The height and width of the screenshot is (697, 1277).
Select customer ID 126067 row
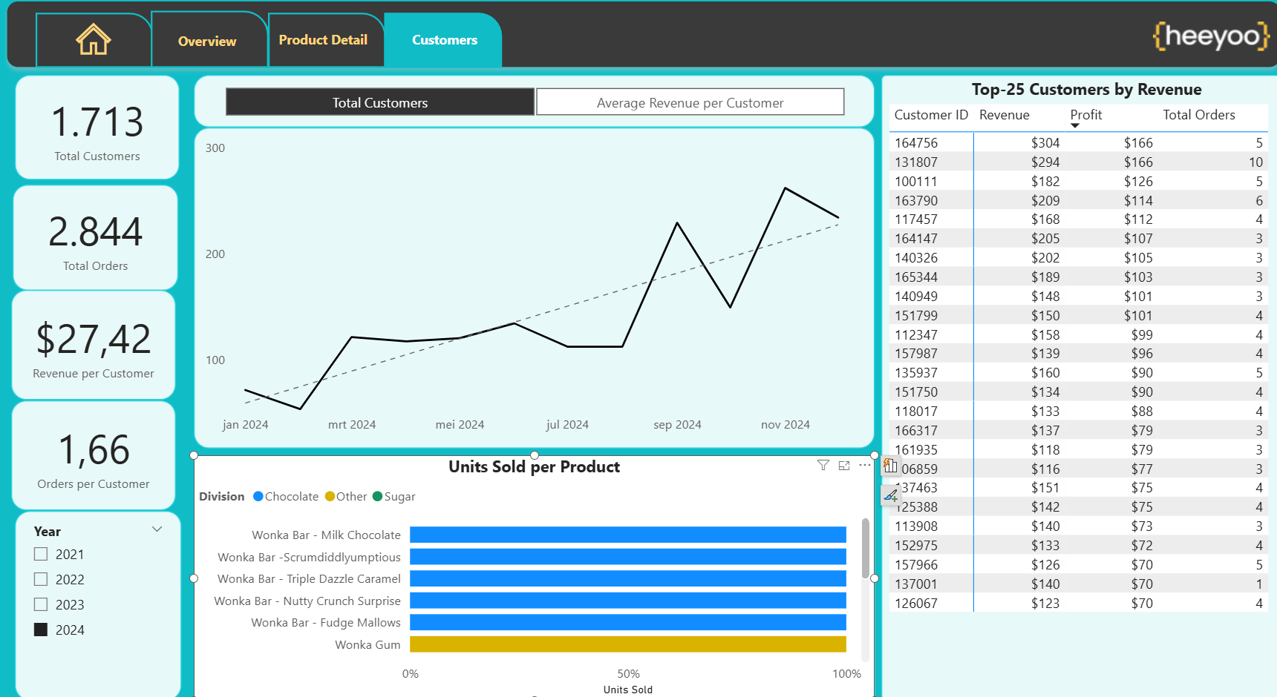tap(1079, 603)
